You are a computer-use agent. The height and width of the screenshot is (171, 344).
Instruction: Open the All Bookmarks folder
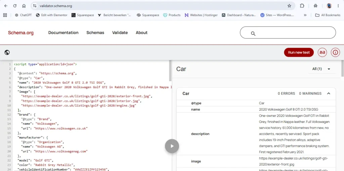(328, 15)
